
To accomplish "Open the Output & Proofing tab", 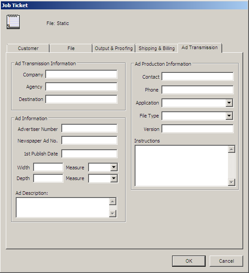I will [114, 48].
